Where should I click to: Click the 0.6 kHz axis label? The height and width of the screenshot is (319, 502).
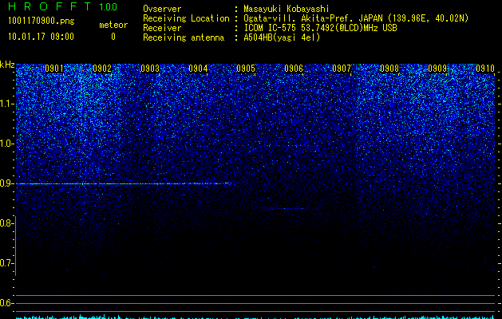[7, 303]
